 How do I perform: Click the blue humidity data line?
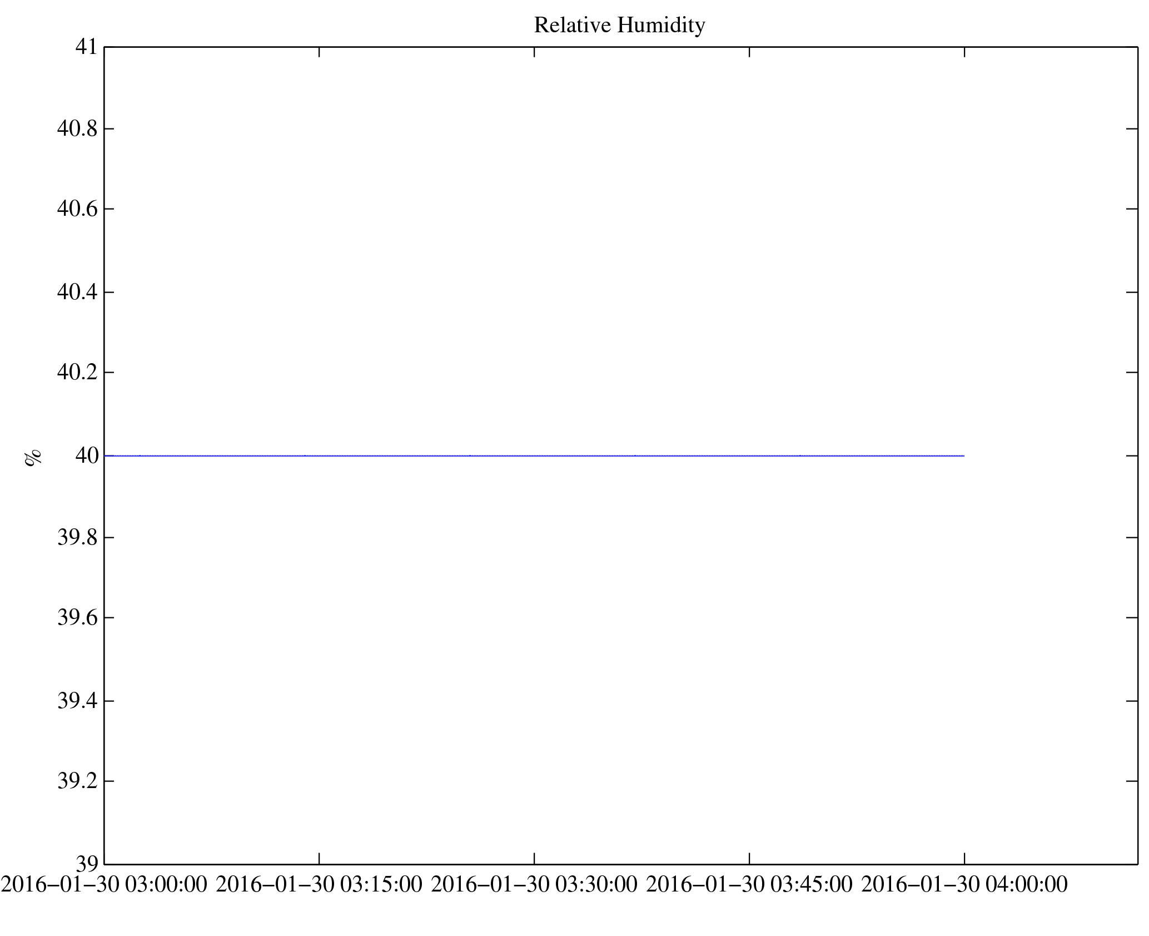coord(534,456)
